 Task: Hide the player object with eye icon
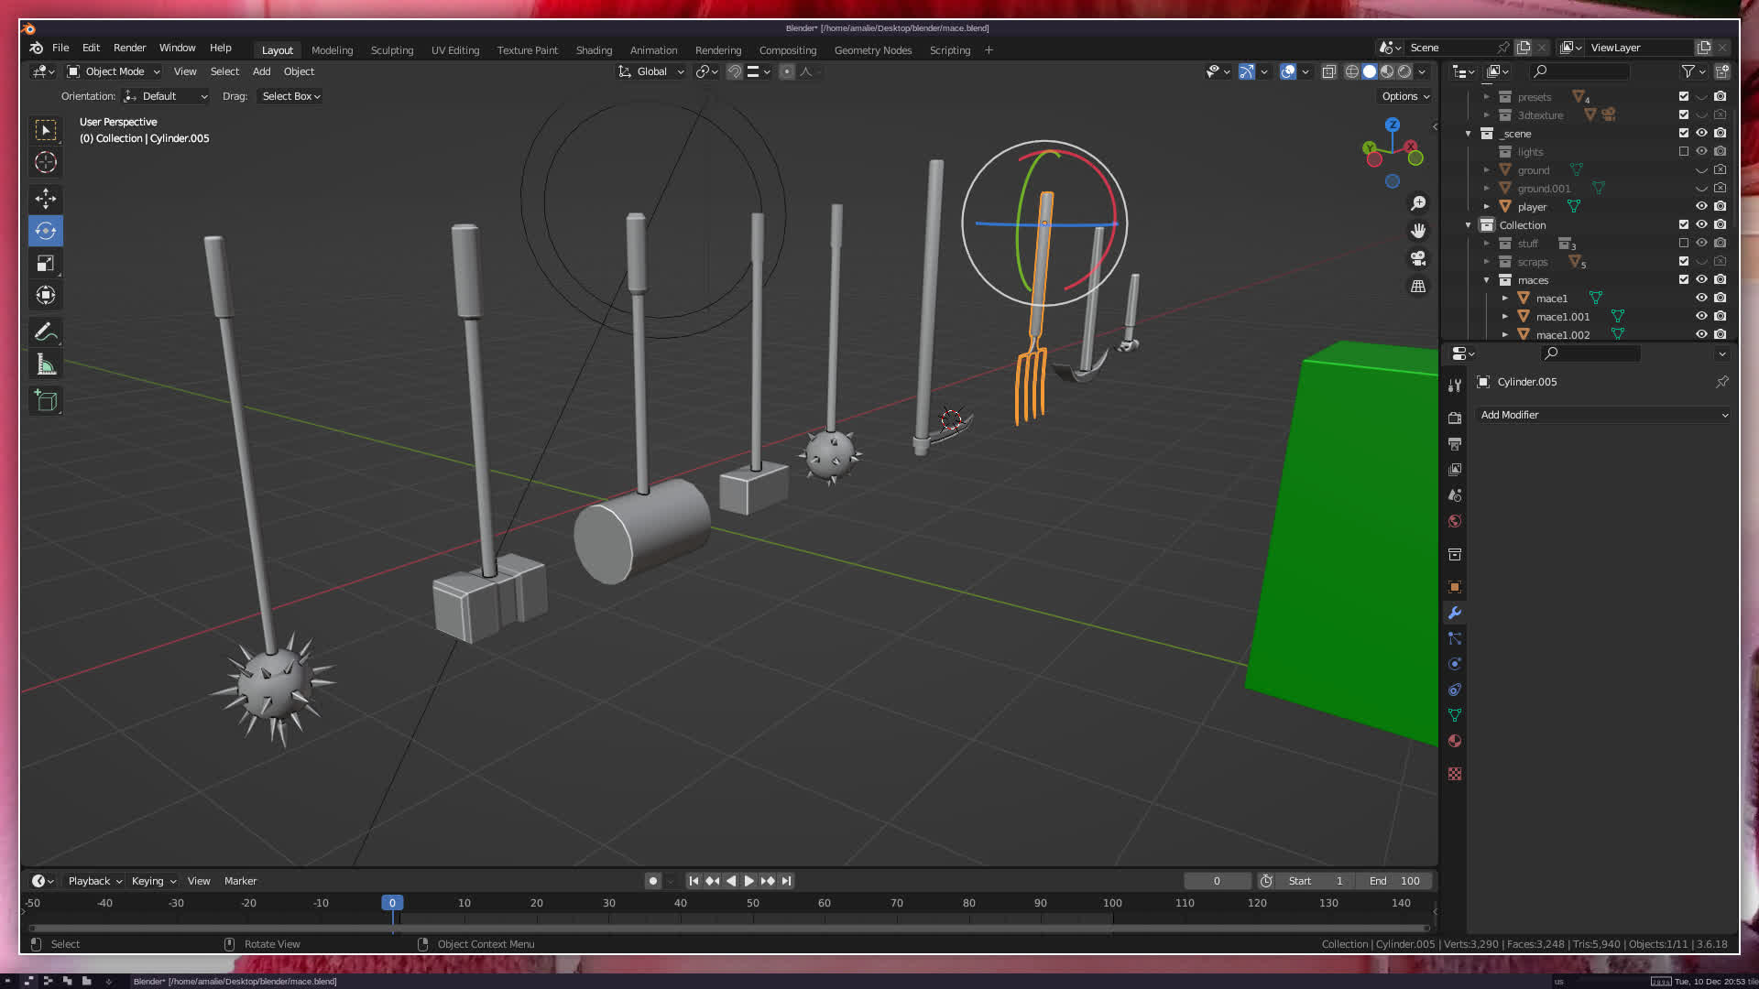click(1701, 206)
